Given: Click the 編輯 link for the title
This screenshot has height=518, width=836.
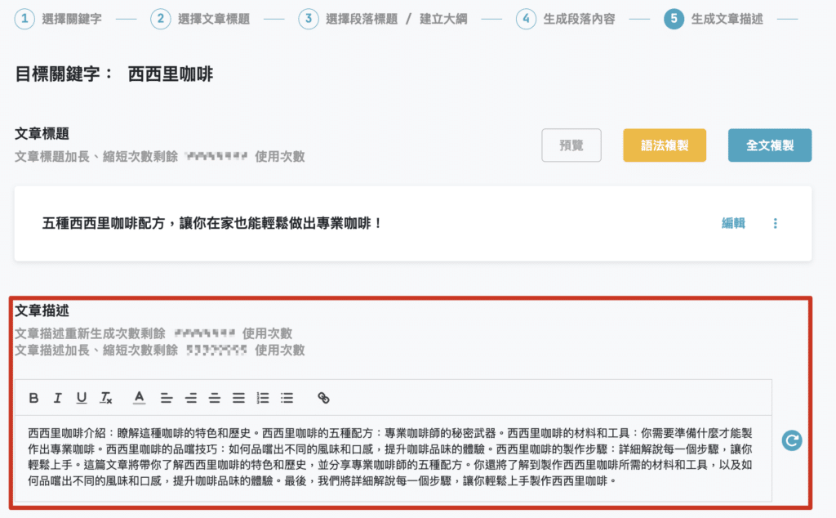Looking at the screenshot, I should [733, 223].
